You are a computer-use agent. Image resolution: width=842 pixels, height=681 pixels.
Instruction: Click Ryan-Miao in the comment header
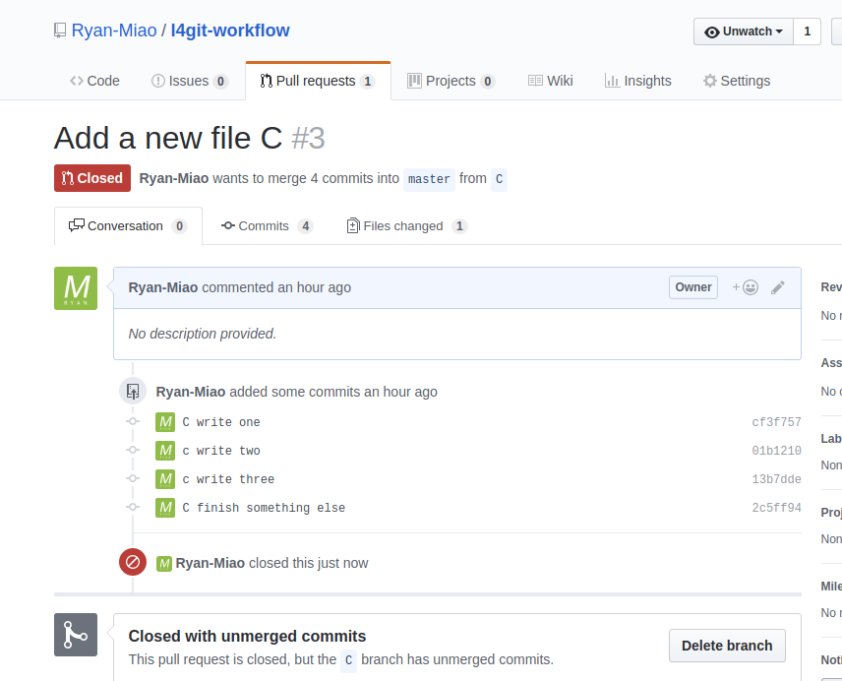coord(162,288)
